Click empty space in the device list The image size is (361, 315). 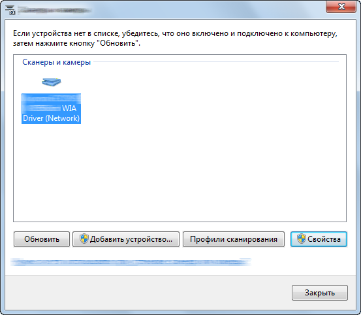pyautogui.click(x=207, y=150)
